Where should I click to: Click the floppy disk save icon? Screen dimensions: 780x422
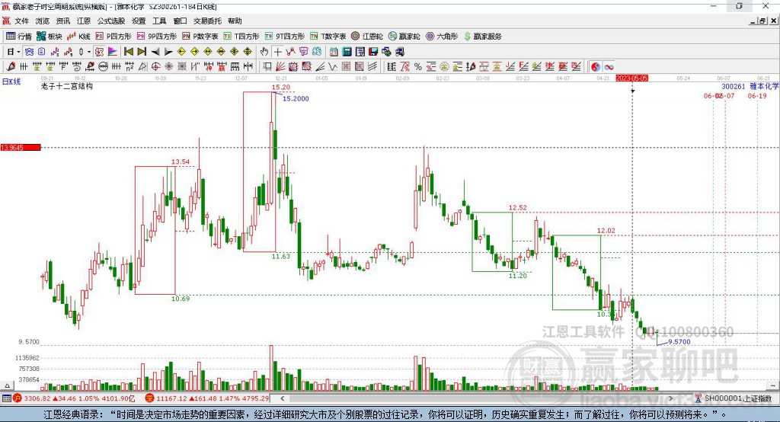click(x=373, y=52)
